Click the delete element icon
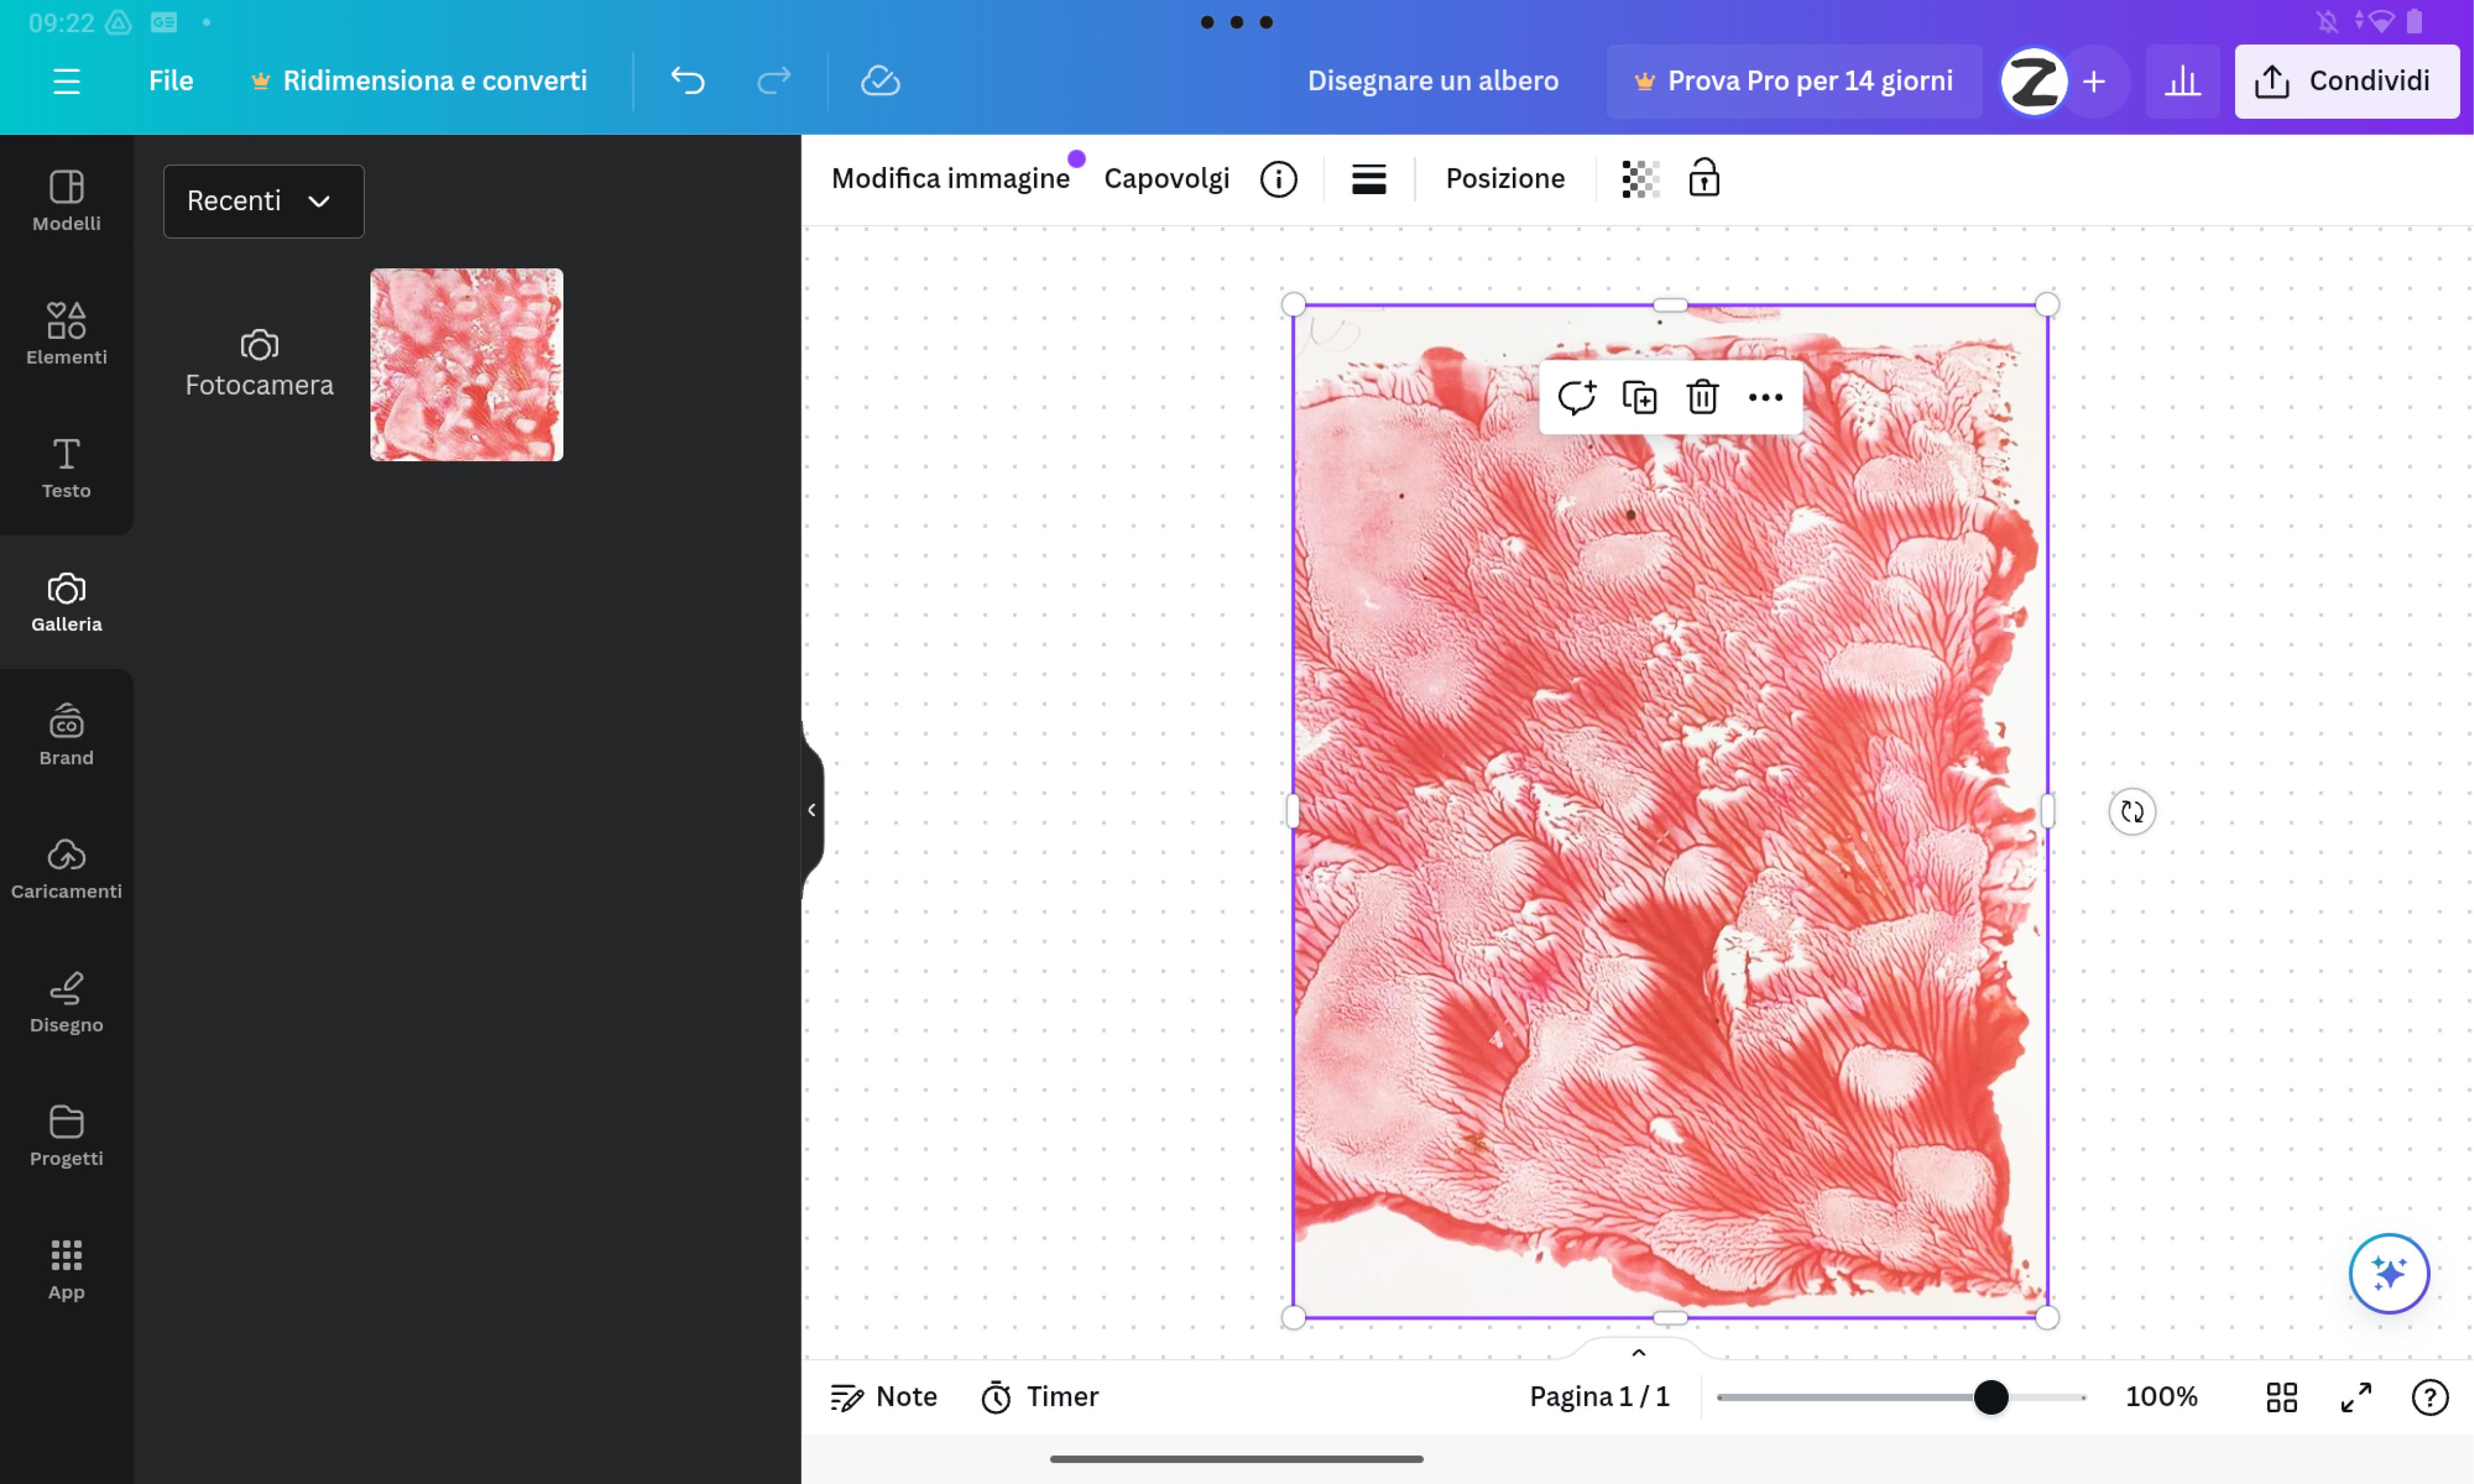 [x=1702, y=396]
